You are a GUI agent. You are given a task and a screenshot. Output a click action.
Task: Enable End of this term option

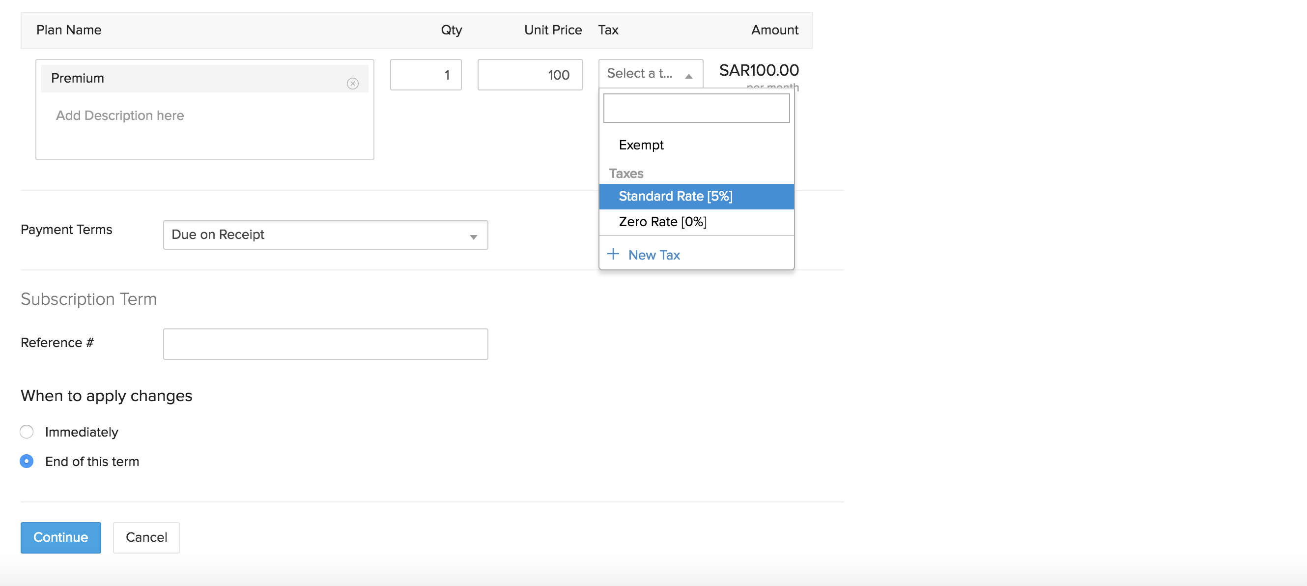pos(27,461)
